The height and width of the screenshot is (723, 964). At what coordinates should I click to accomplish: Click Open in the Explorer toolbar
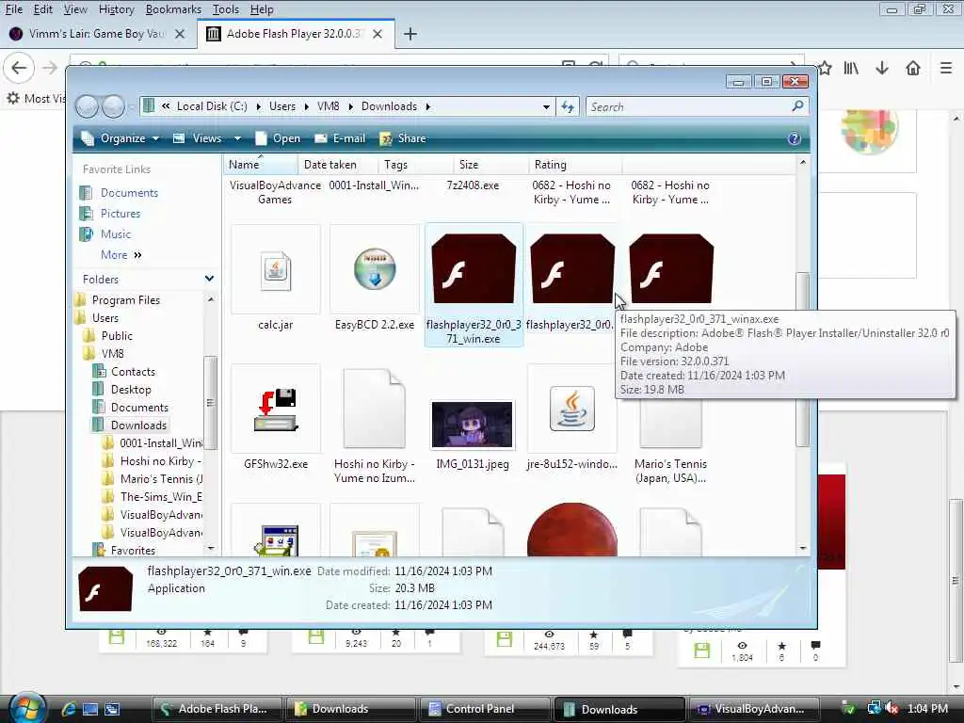(x=278, y=139)
